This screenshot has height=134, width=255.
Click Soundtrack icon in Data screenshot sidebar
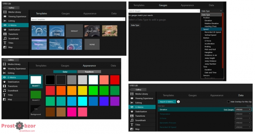tap(132, 120)
